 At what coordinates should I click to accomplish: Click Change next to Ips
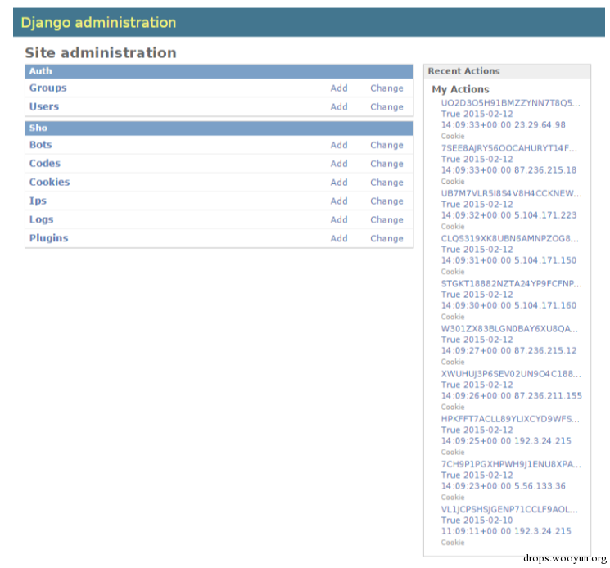[386, 201]
